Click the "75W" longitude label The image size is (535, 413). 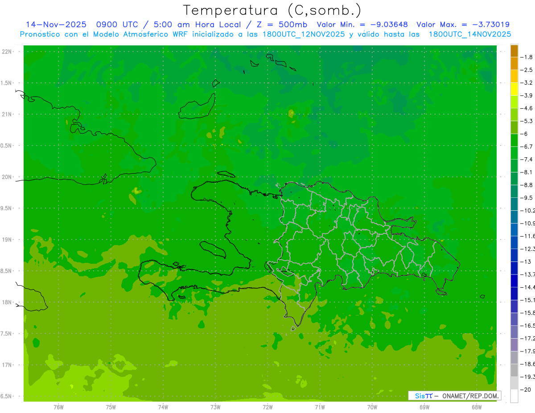[x=111, y=407]
